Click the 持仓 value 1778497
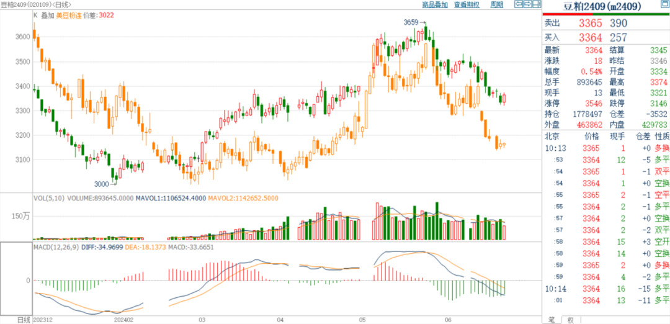Viewport: 670px width, 324px height. click(587, 114)
